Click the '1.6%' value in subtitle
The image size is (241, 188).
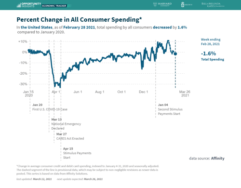pyautogui.click(x=182, y=27)
